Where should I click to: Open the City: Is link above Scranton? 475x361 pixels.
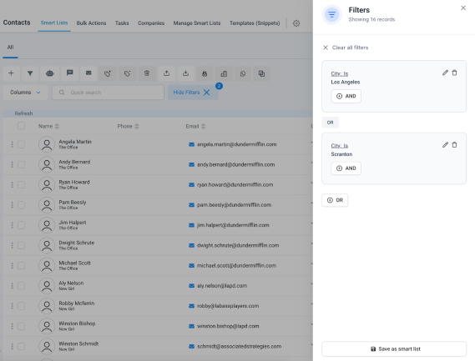click(339, 146)
